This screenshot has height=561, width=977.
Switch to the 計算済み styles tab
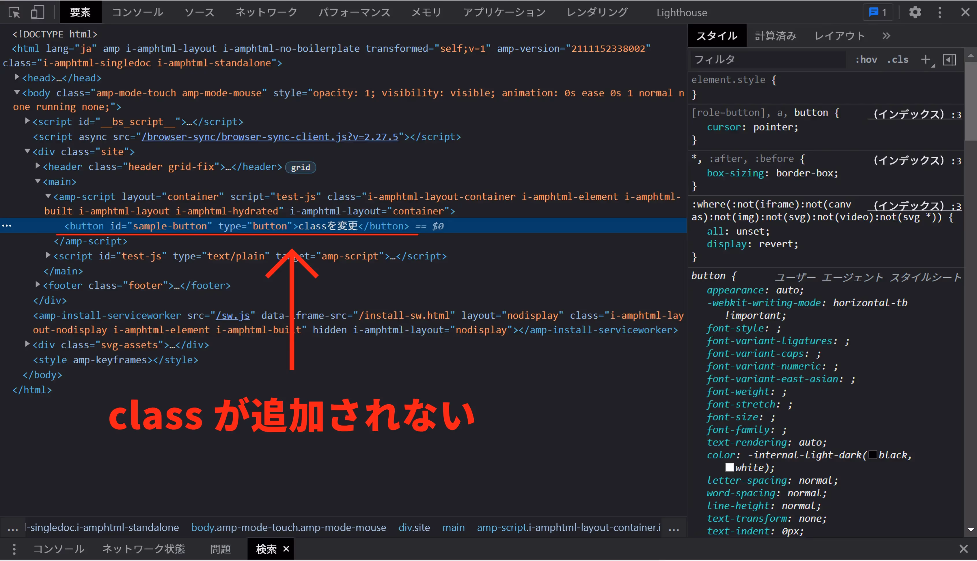[775, 36]
